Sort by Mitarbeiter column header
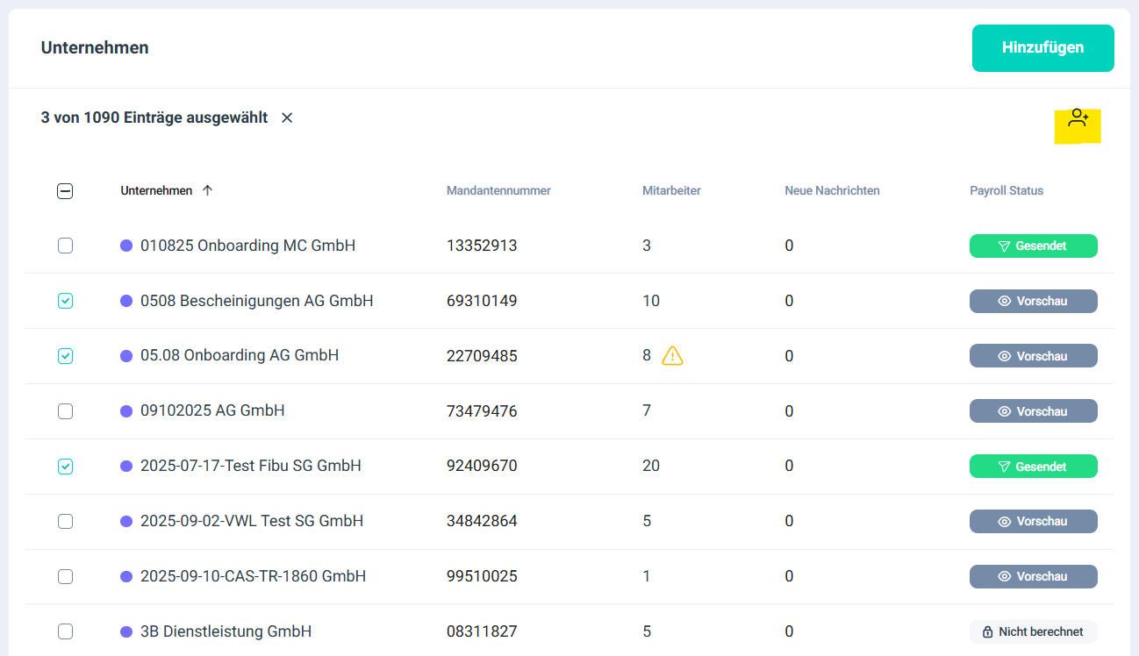 pyautogui.click(x=671, y=190)
